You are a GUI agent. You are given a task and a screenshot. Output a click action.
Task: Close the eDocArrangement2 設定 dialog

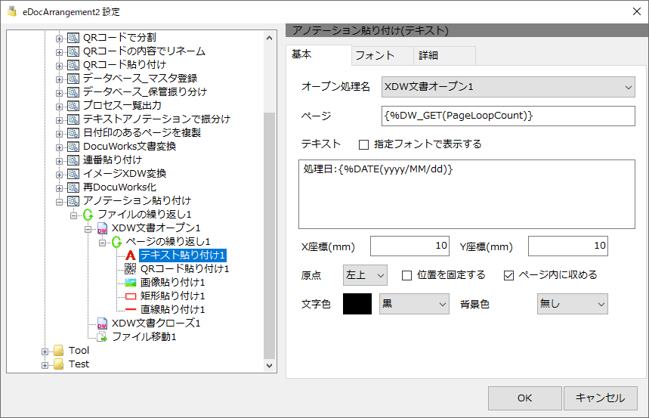pos(637,11)
